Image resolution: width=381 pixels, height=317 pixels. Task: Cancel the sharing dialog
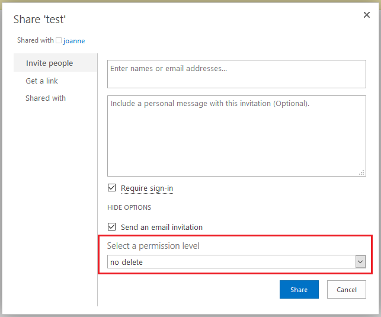coord(347,290)
